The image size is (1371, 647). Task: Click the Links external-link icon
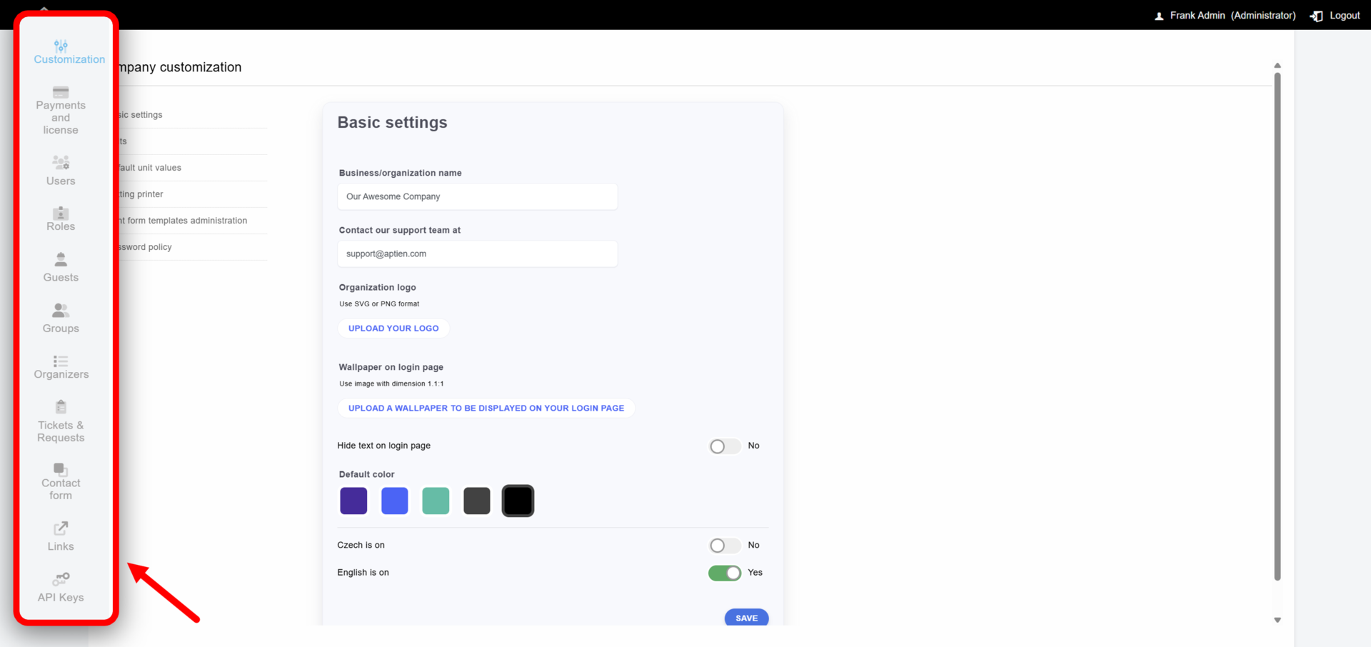click(61, 528)
